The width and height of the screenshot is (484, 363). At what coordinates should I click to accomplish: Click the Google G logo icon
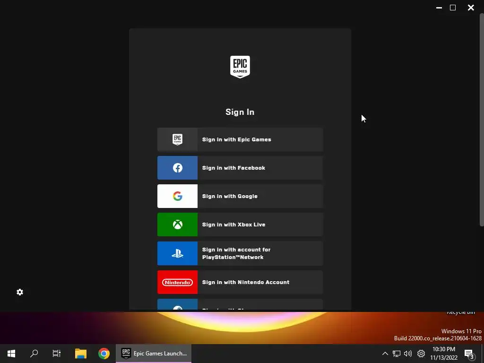coord(178,196)
